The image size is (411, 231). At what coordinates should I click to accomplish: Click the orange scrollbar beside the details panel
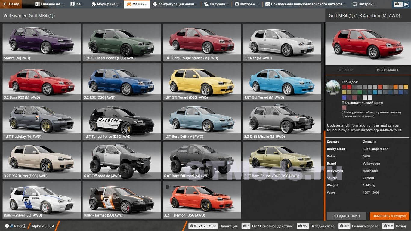(x=325, y=176)
